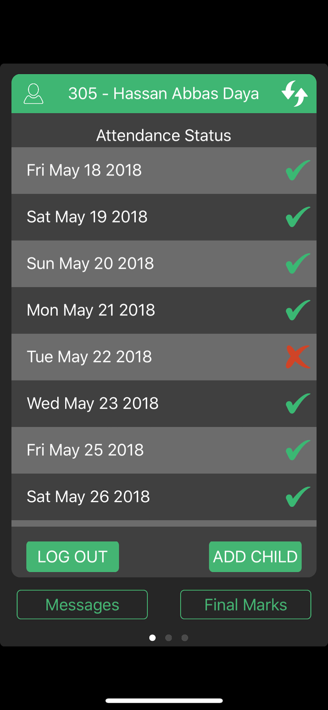Screen dimensions: 328x710
Task: Open the Messages tab
Action: 82,604
